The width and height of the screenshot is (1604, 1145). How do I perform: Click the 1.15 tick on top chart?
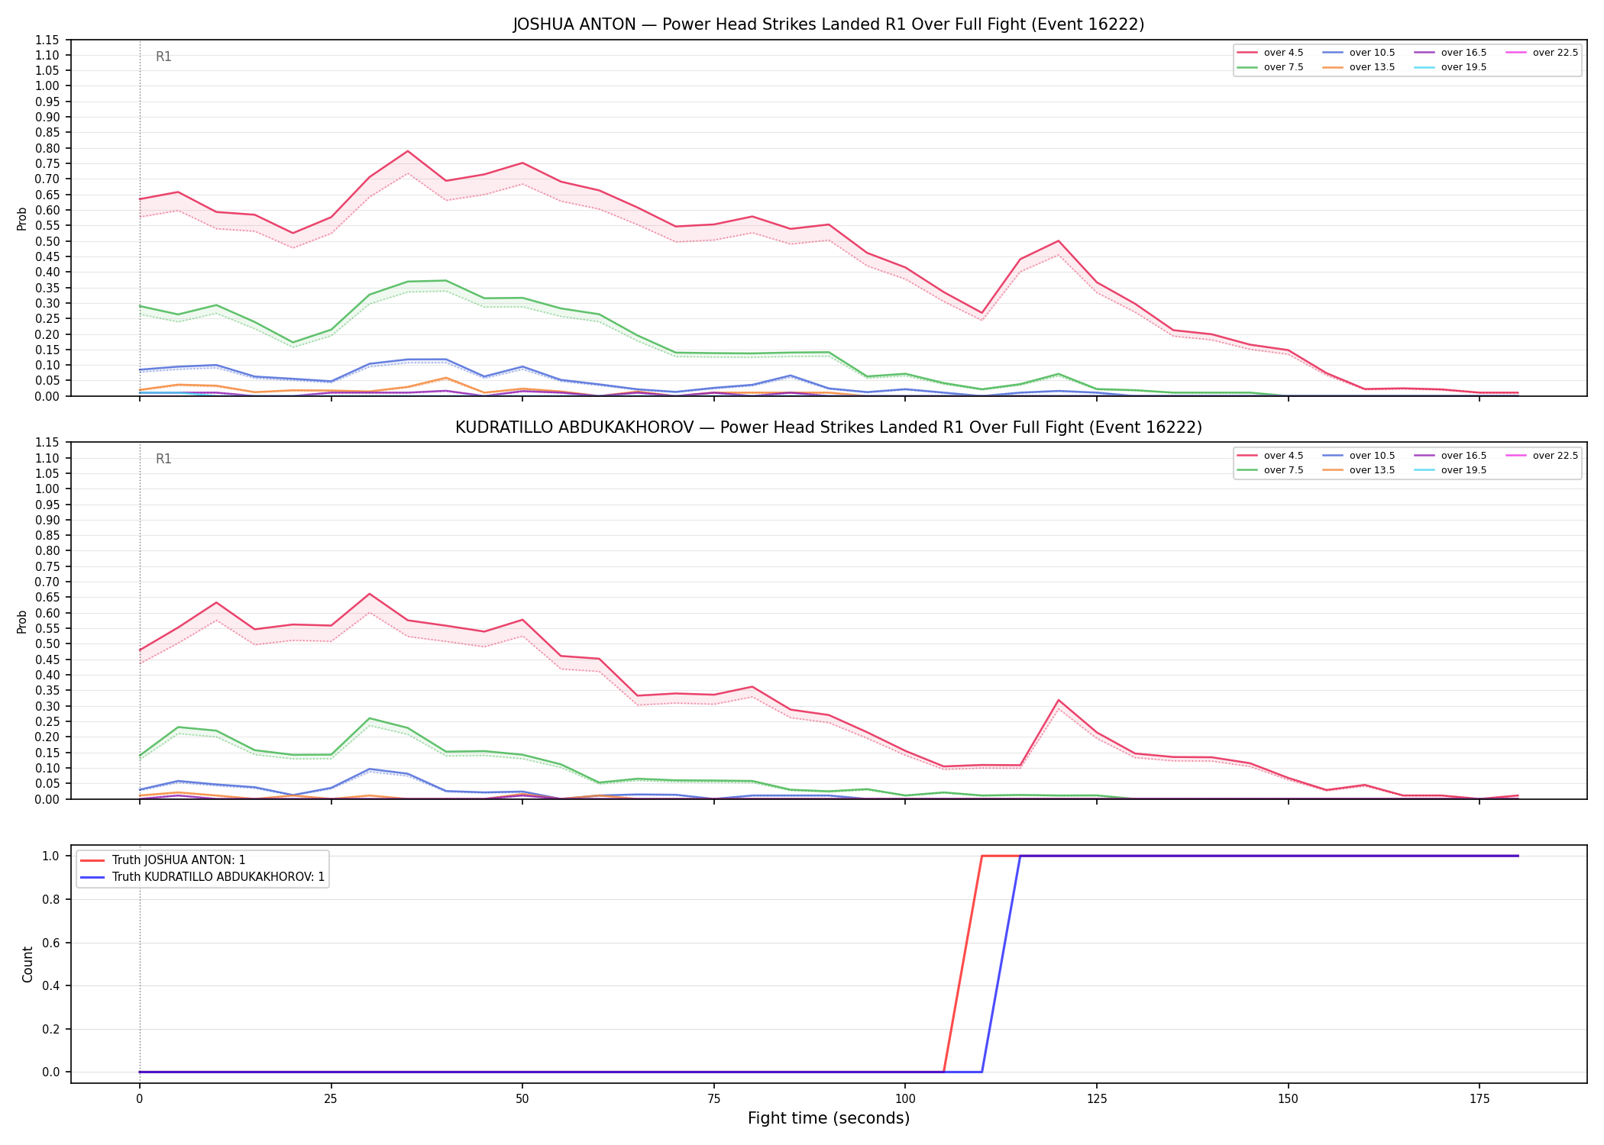[47, 40]
